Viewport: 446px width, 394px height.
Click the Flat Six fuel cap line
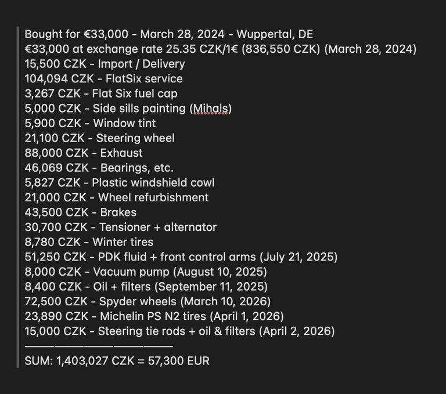click(101, 93)
